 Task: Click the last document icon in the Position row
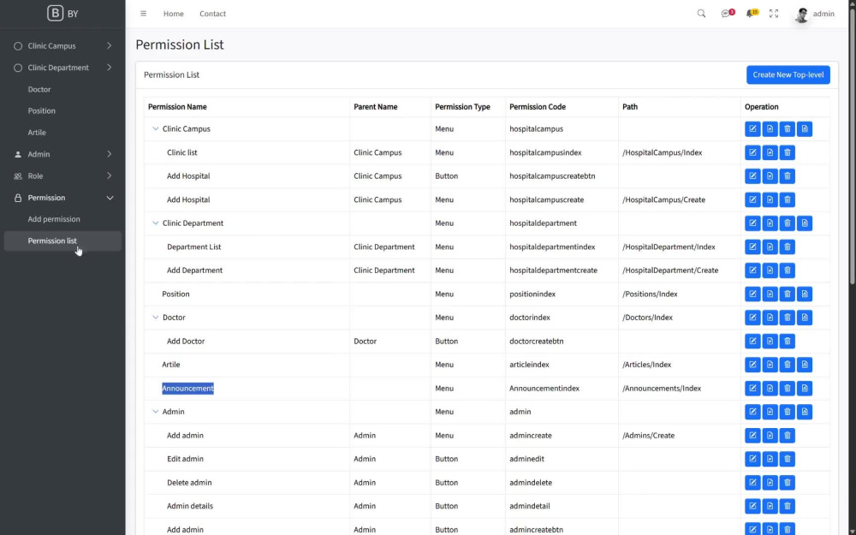tap(804, 294)
